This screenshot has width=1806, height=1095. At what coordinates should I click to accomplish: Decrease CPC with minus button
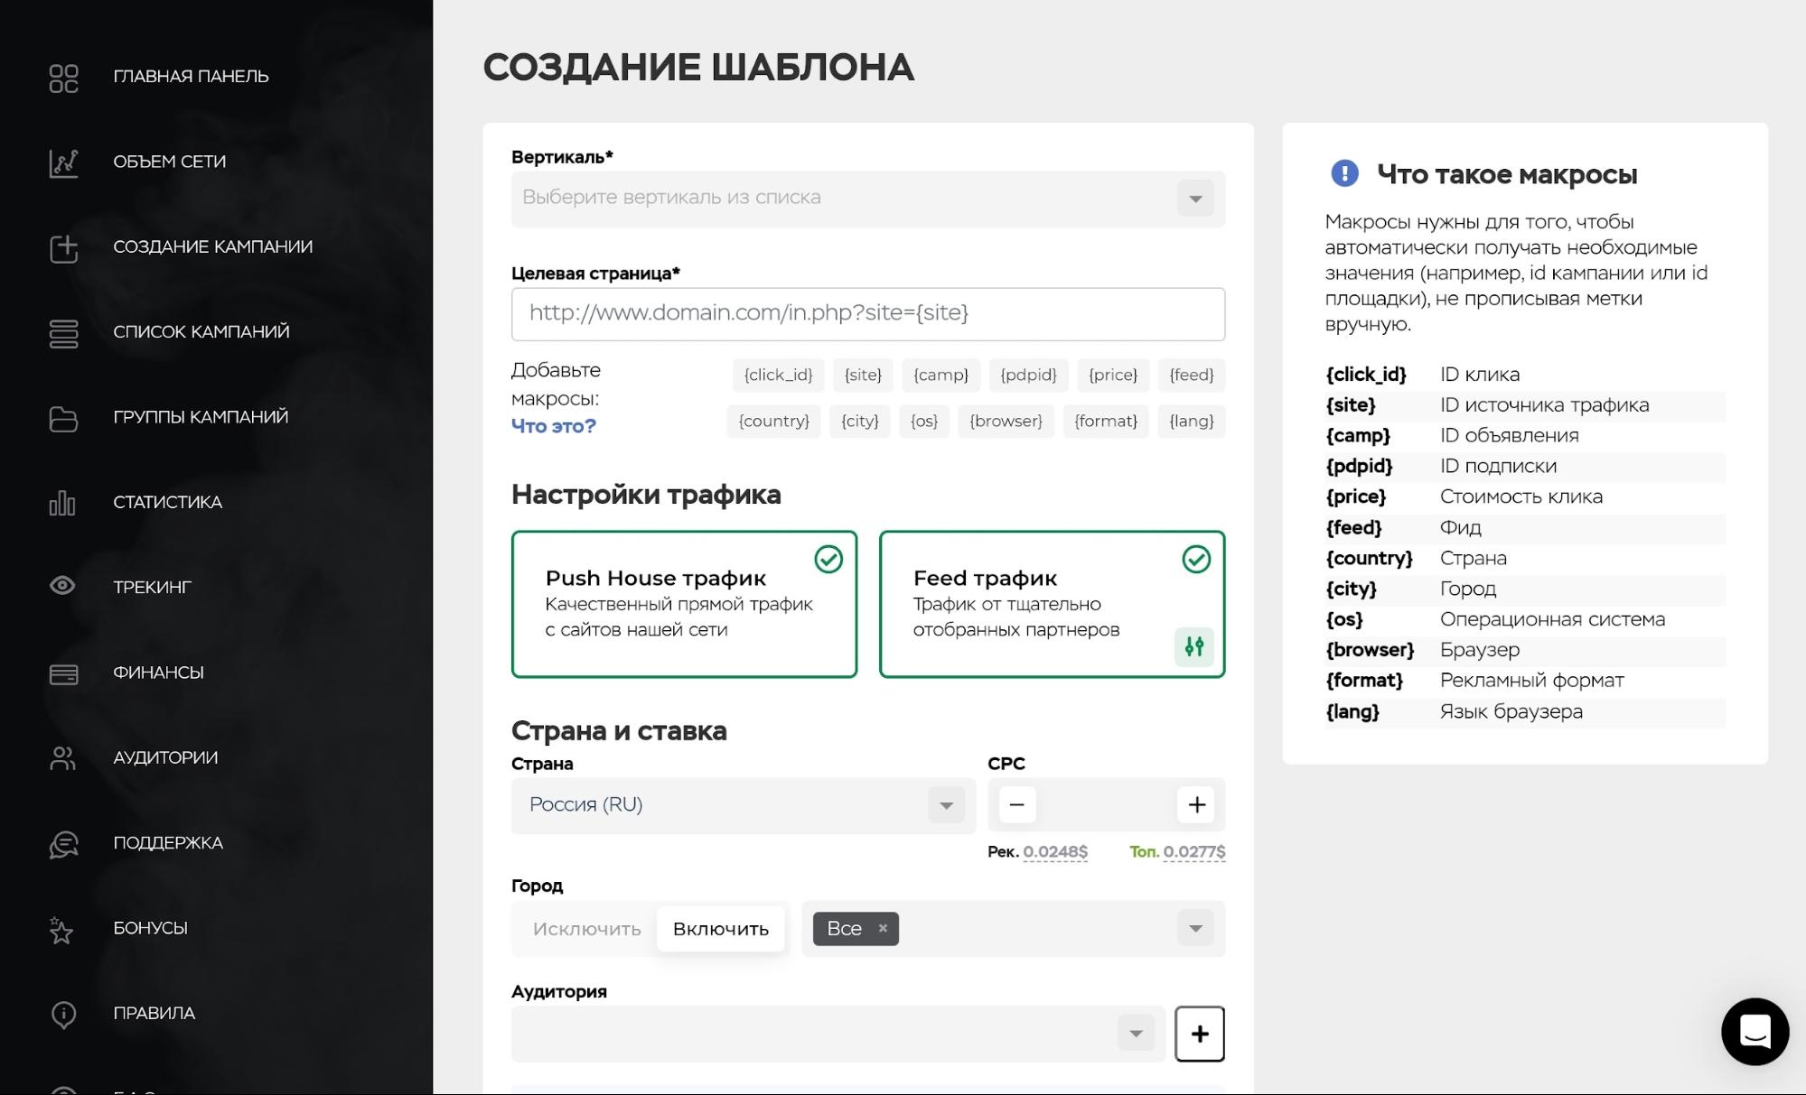[1016, 804]
